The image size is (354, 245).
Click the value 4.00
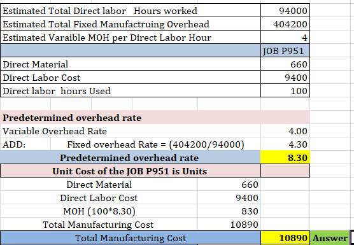point(285,131)
